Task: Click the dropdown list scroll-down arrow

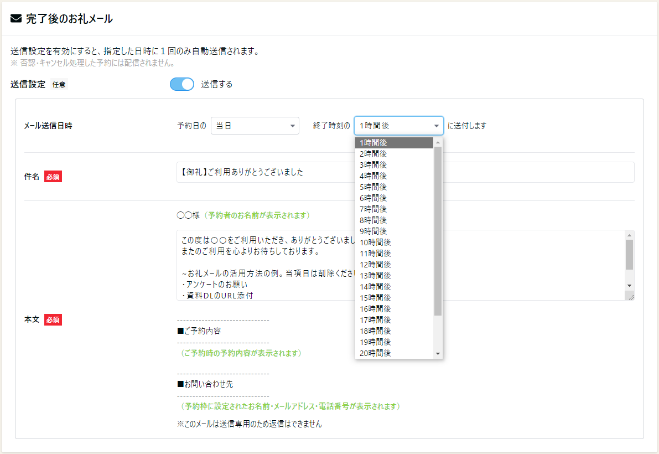Action: (438, 354)
